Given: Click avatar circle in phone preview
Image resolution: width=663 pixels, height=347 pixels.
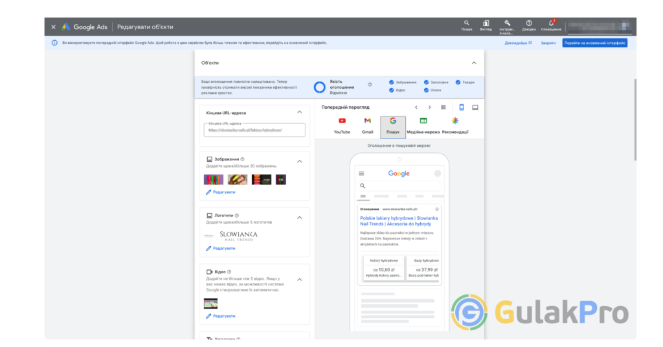Looking at the screenshot, I should click(437, 173).
